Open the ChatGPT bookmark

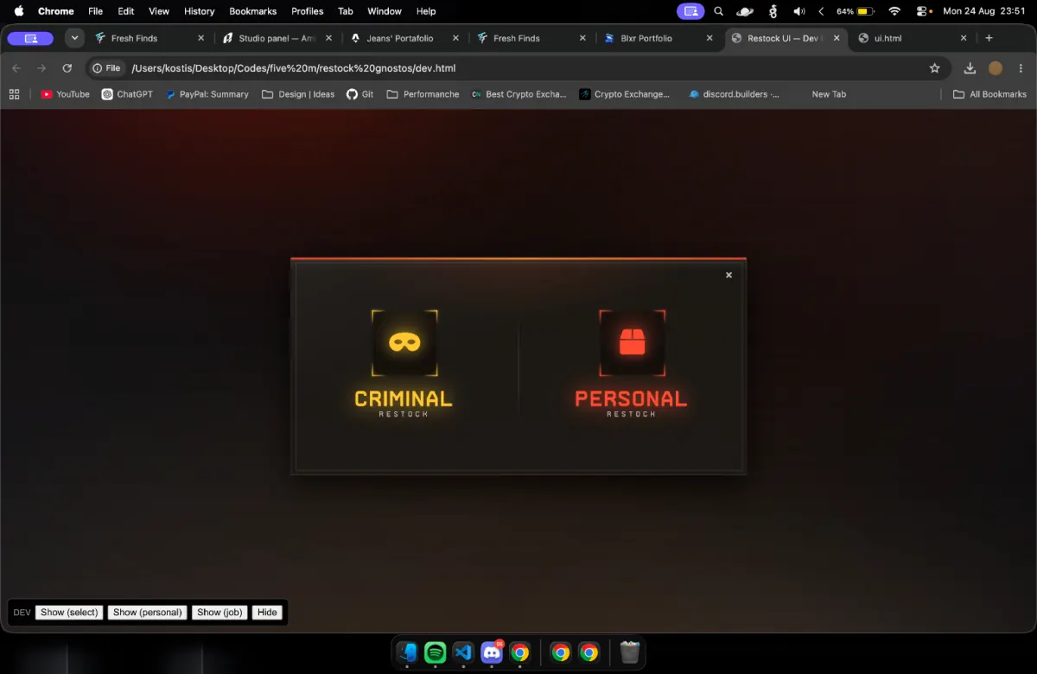(127, 94)
